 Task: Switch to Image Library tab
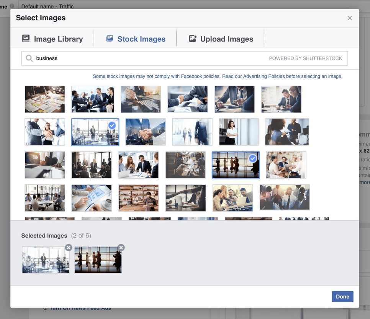tap(52, 39)
